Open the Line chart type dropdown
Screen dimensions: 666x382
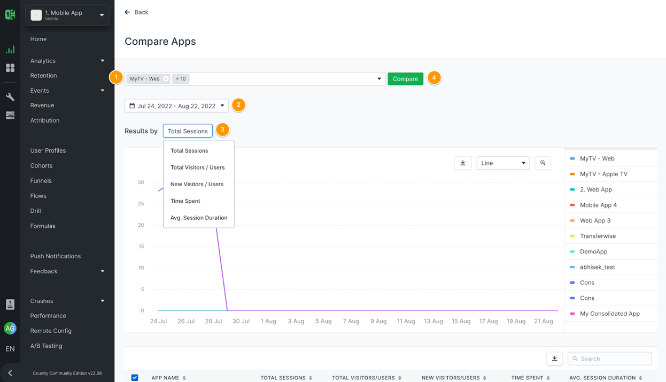[x=503, y=163]
